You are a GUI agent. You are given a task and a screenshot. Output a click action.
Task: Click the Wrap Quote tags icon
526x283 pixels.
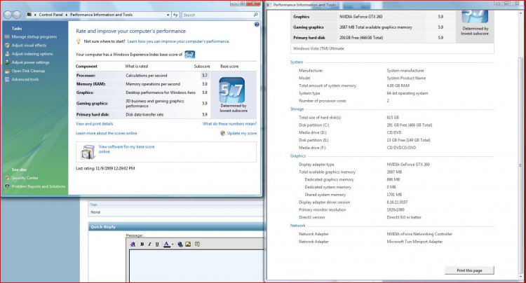pyautogui.click(x=197, y=244)
